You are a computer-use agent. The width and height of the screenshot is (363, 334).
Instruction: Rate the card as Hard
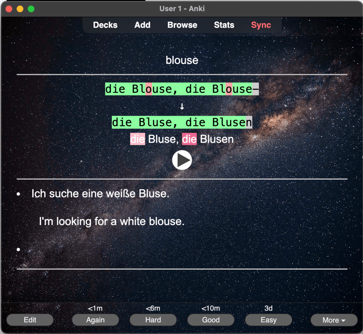pyautogui.click(x=153, y=320)
